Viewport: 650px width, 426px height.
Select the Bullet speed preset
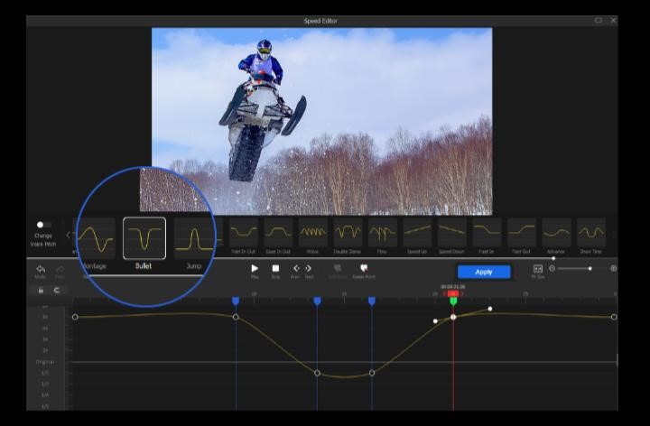click(x=144, y=239)
